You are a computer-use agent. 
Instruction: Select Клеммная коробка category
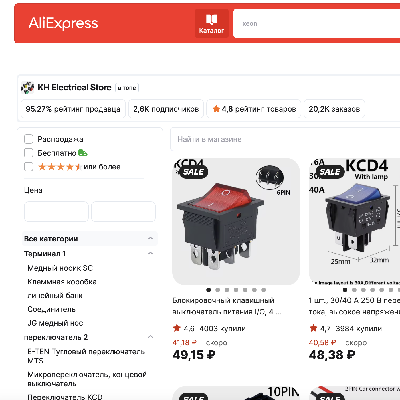click(62, 282)
